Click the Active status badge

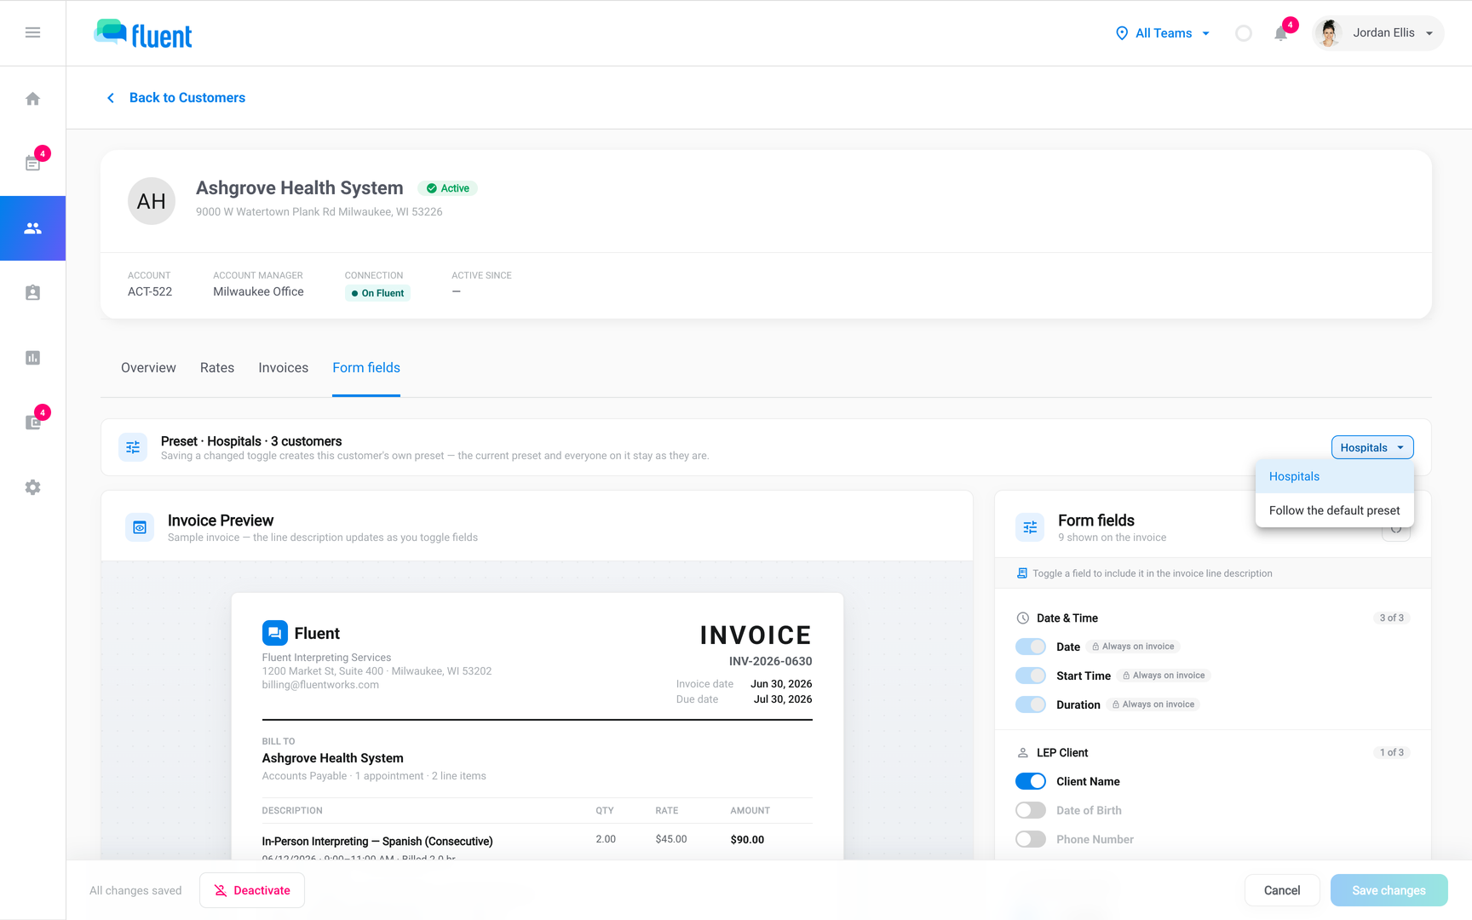[x=447, y=188]
